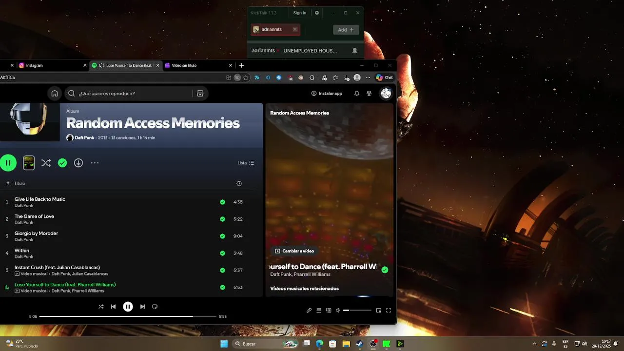This screenshot has width=624, height=351.
Task: Pause playback in bottom player bar
Action: (x=128, y=307)
